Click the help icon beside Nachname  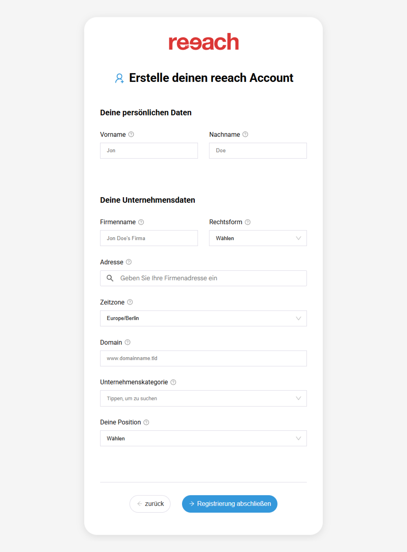[245, 134]
